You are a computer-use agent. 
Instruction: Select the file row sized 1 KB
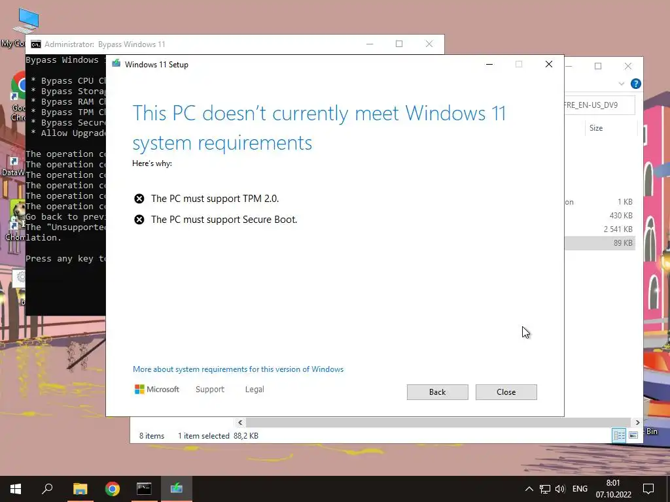(599, 202)
